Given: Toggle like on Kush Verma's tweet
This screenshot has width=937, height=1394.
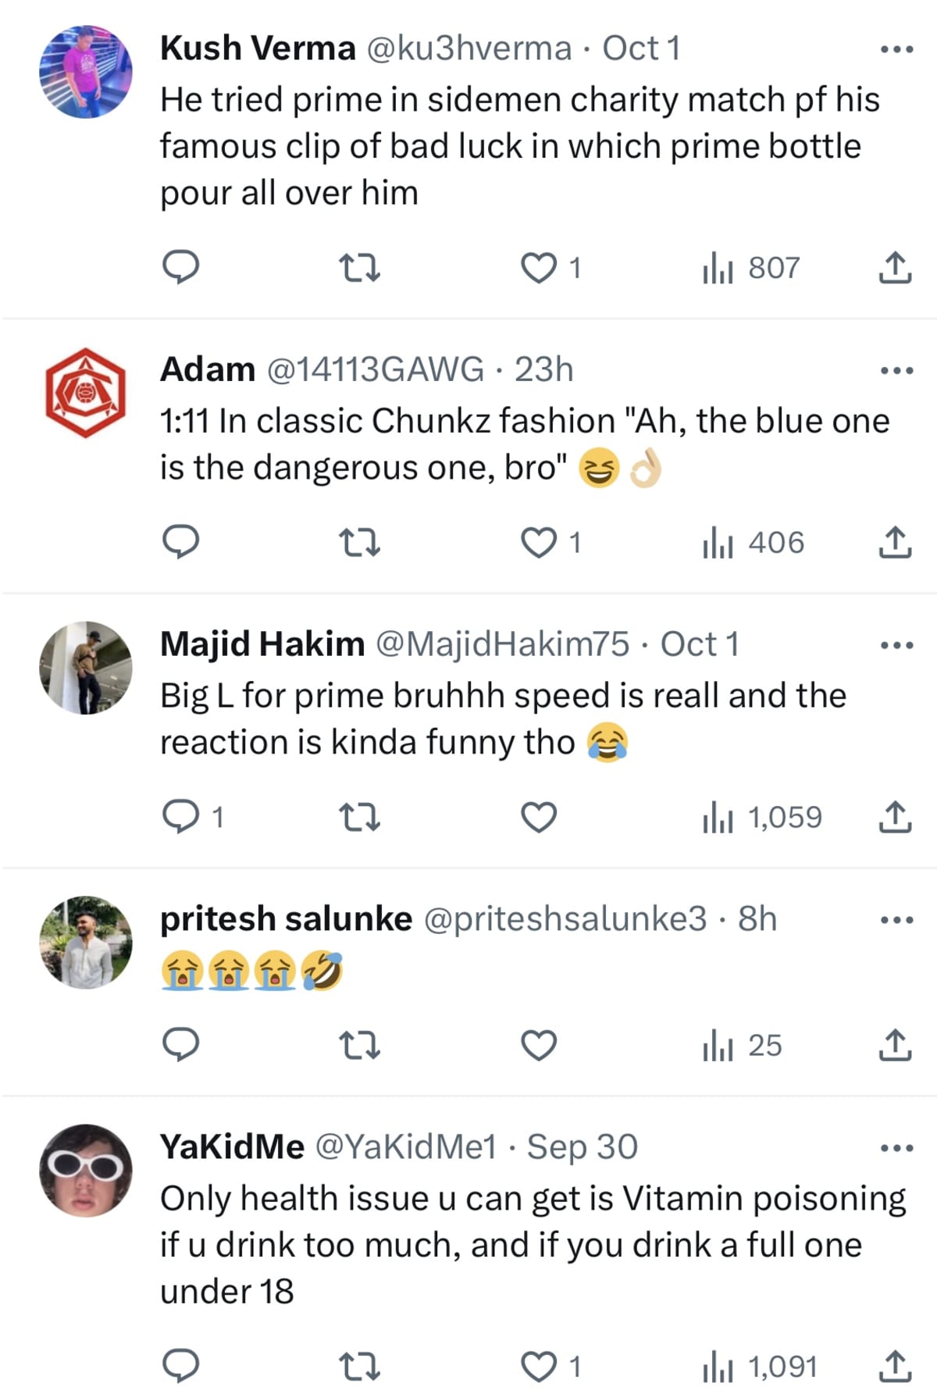Looking at the screenshot, I should tap(539, 268).
